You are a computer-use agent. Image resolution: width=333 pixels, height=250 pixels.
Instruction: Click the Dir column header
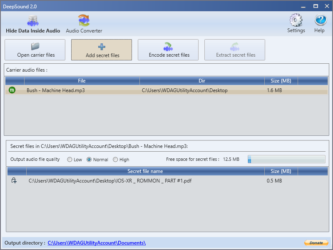tap(202, 81)
